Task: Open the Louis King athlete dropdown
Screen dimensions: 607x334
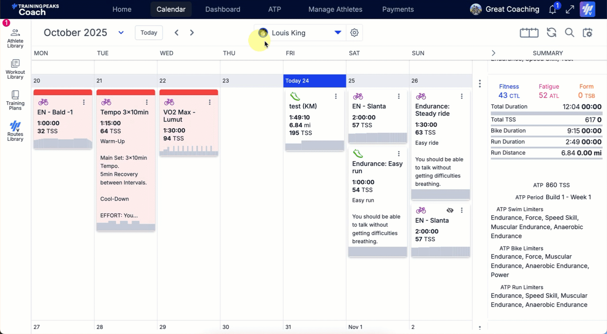Action: [x=338, y=33]
